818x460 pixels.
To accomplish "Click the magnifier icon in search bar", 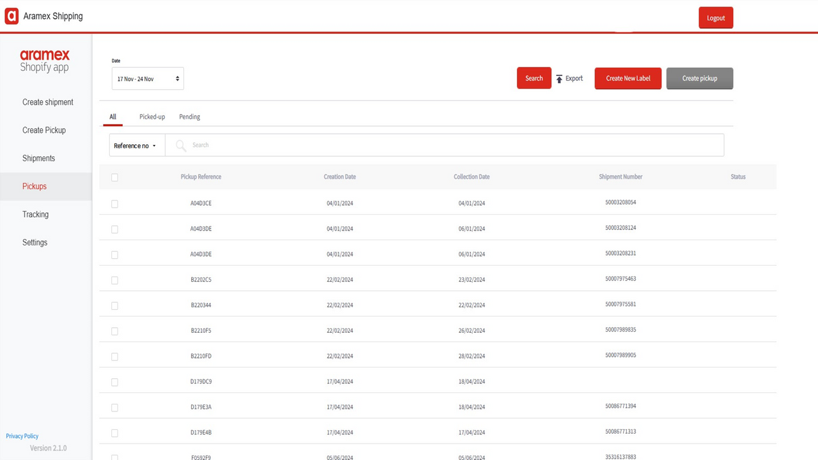I will click(181, 146).
